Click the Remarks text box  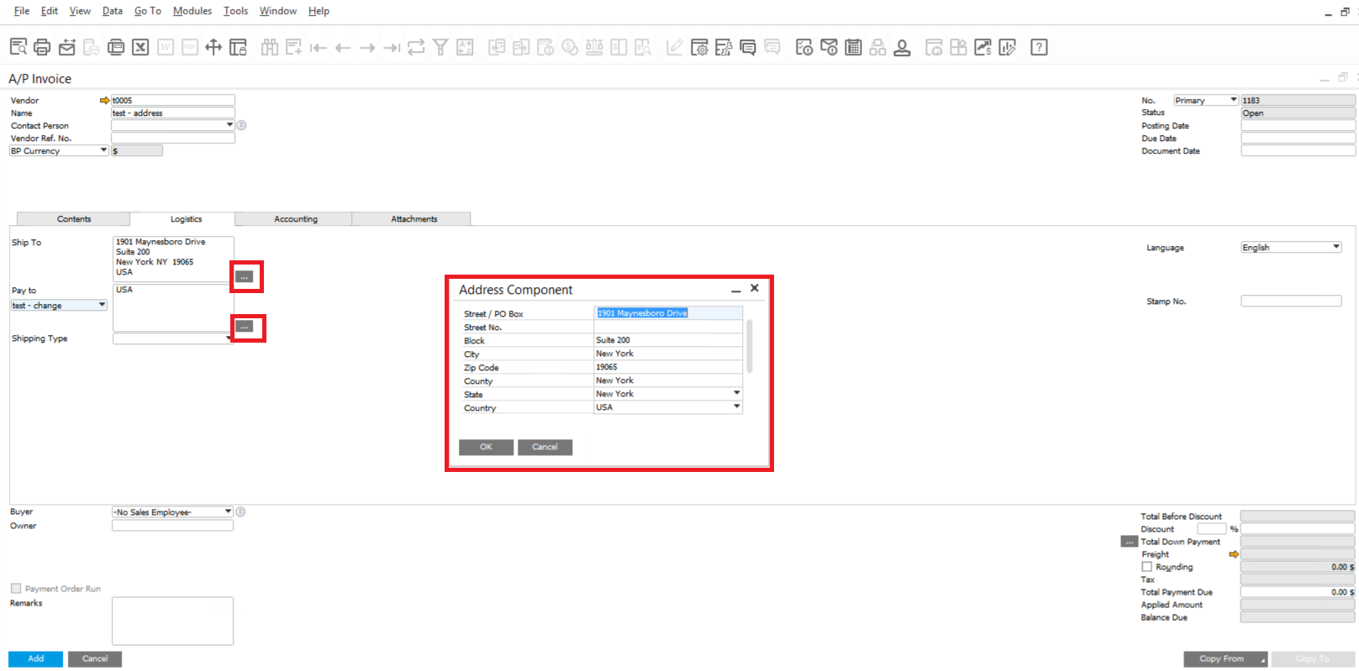pos(172,621)
